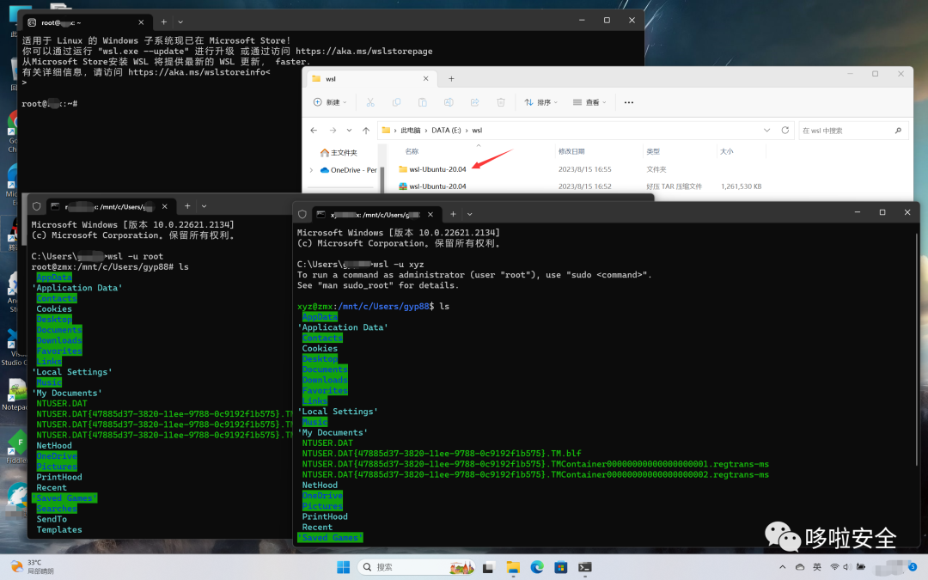Navigate up one folder level in Explorer
This screenshot has height=580, width=928.
pyautogui.click(x=366, y=131)
